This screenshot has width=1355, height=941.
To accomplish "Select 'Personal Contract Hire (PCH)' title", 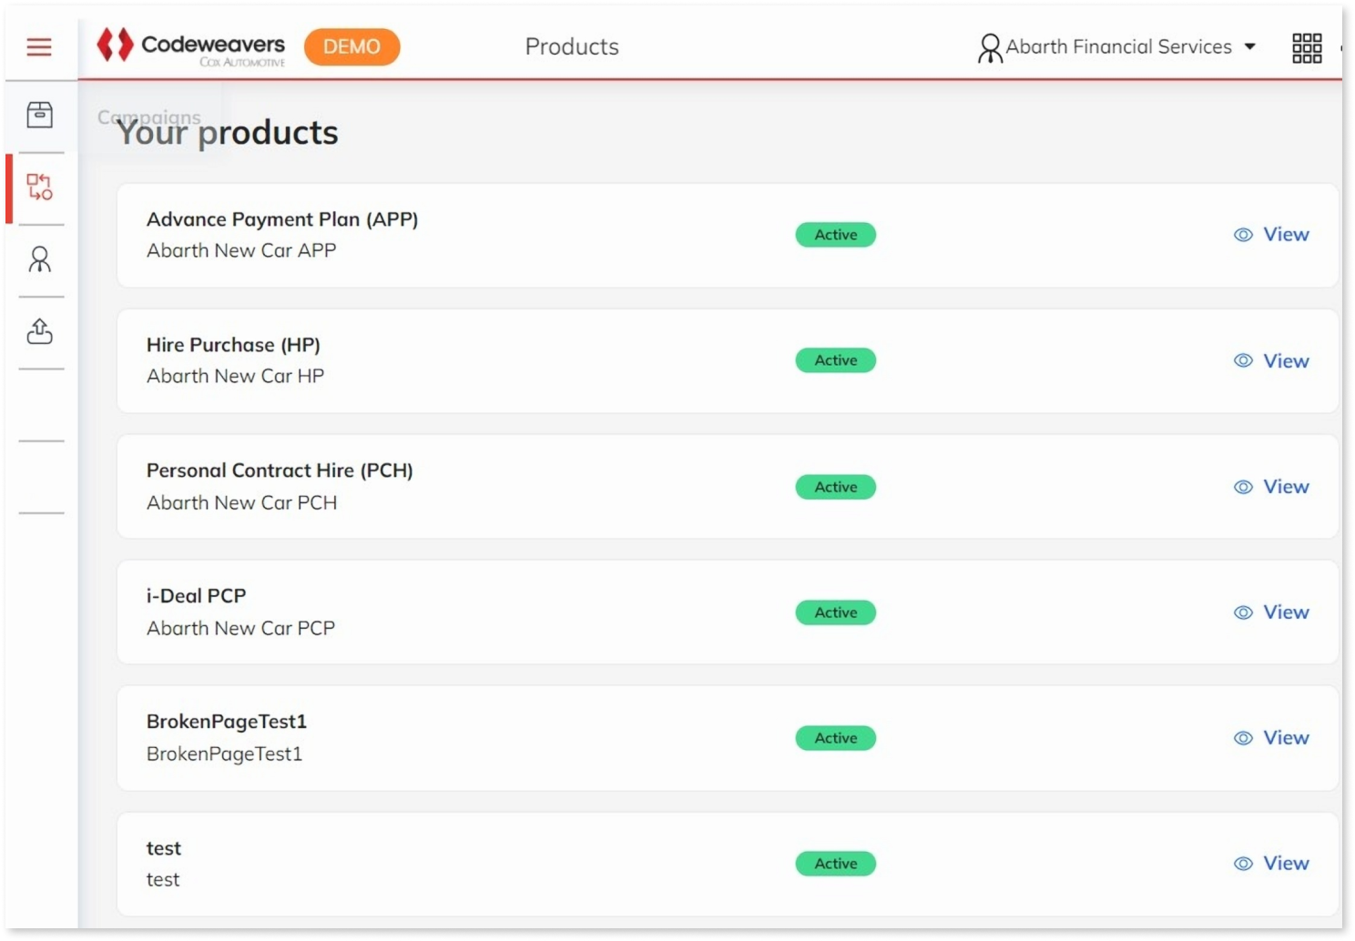I will point(280,470).
